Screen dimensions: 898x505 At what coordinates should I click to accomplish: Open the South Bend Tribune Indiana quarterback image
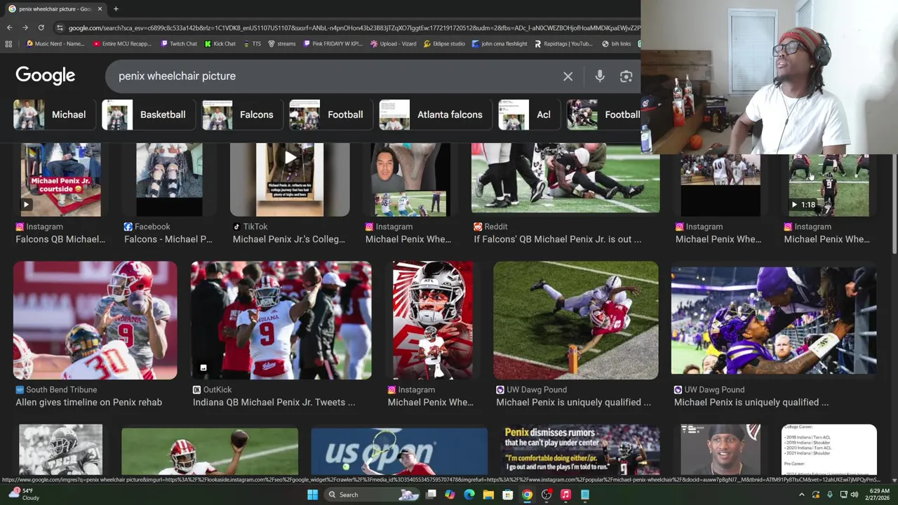tap(95, 321)
